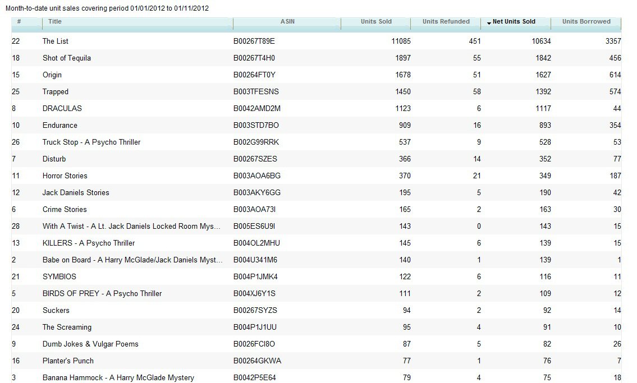Click ASIN B0042AMD2M
Screen dimensions: 637x383
(256, 108)
